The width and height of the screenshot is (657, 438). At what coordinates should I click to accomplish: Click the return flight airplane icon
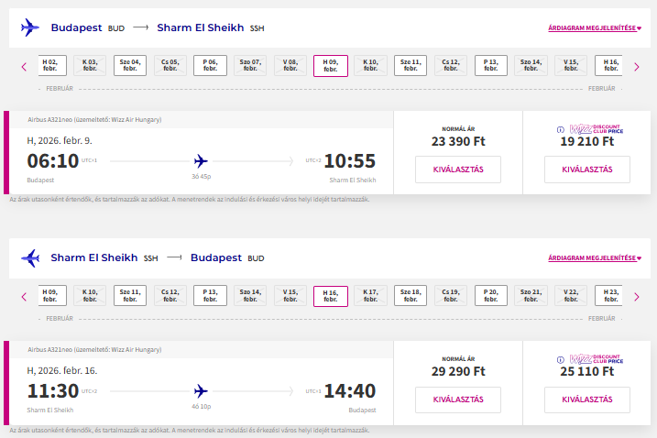click(x=30, y=258)
